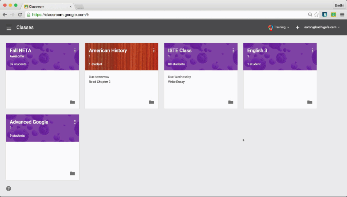Open Fall NETA class Drive folder
347x197 pixels.
(72, 102)
